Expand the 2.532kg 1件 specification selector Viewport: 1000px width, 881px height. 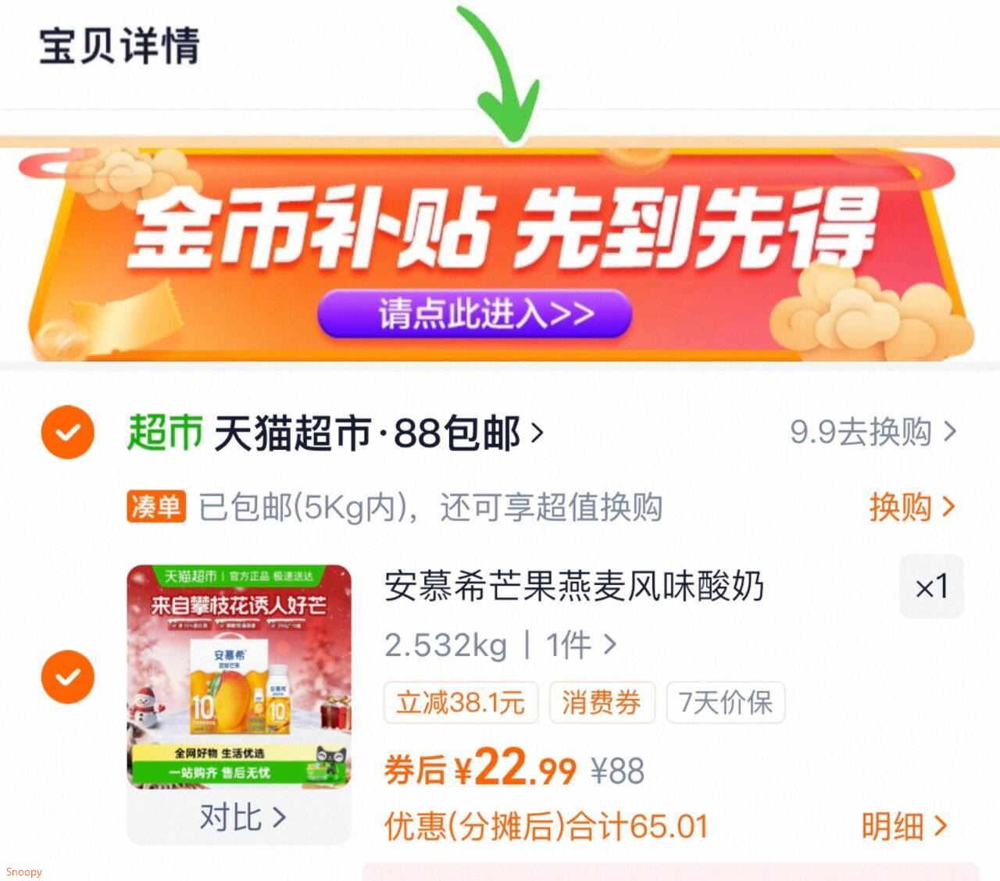[501, 645]
